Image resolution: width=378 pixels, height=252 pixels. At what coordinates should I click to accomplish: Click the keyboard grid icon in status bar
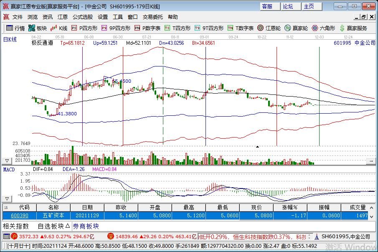[7, 237]
